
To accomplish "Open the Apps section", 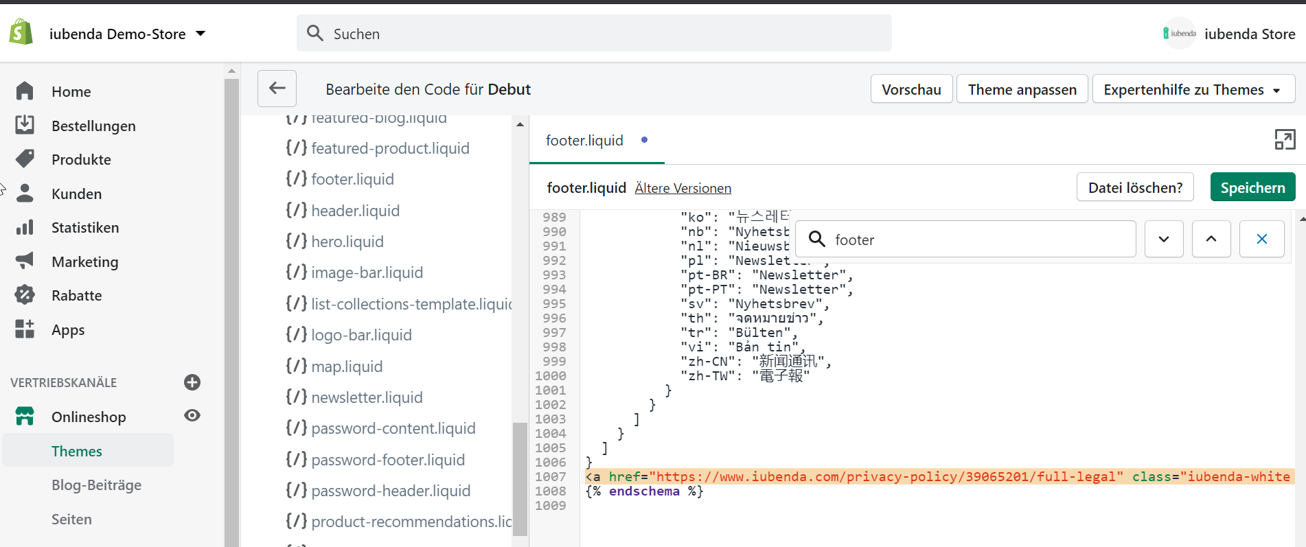I will click(x=67, y=329).
